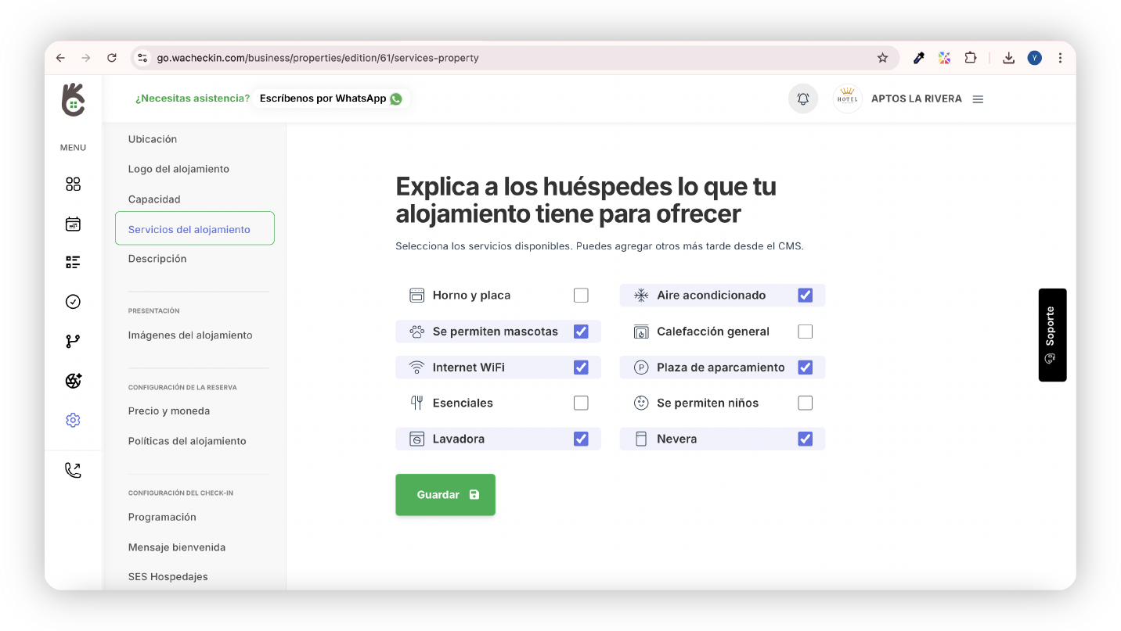Open the Soporte side tab
The width and height of the screenshot is (1121, 631).
1051,335
